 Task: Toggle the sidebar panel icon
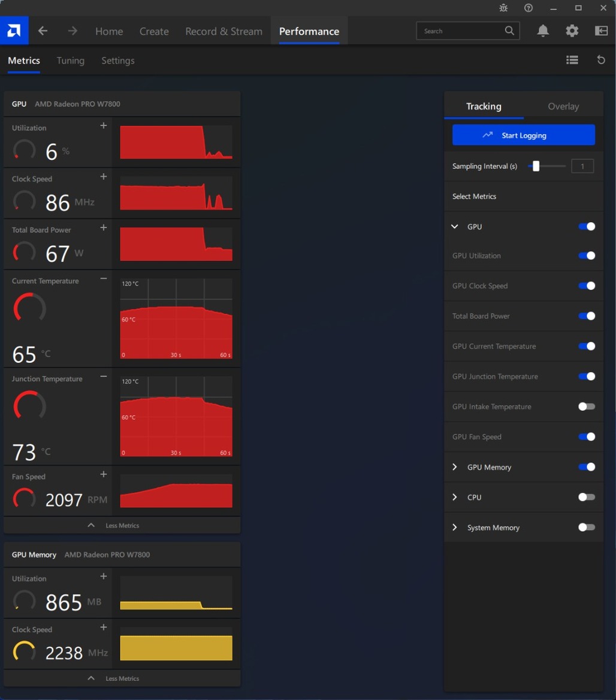(x=601, y=31)
